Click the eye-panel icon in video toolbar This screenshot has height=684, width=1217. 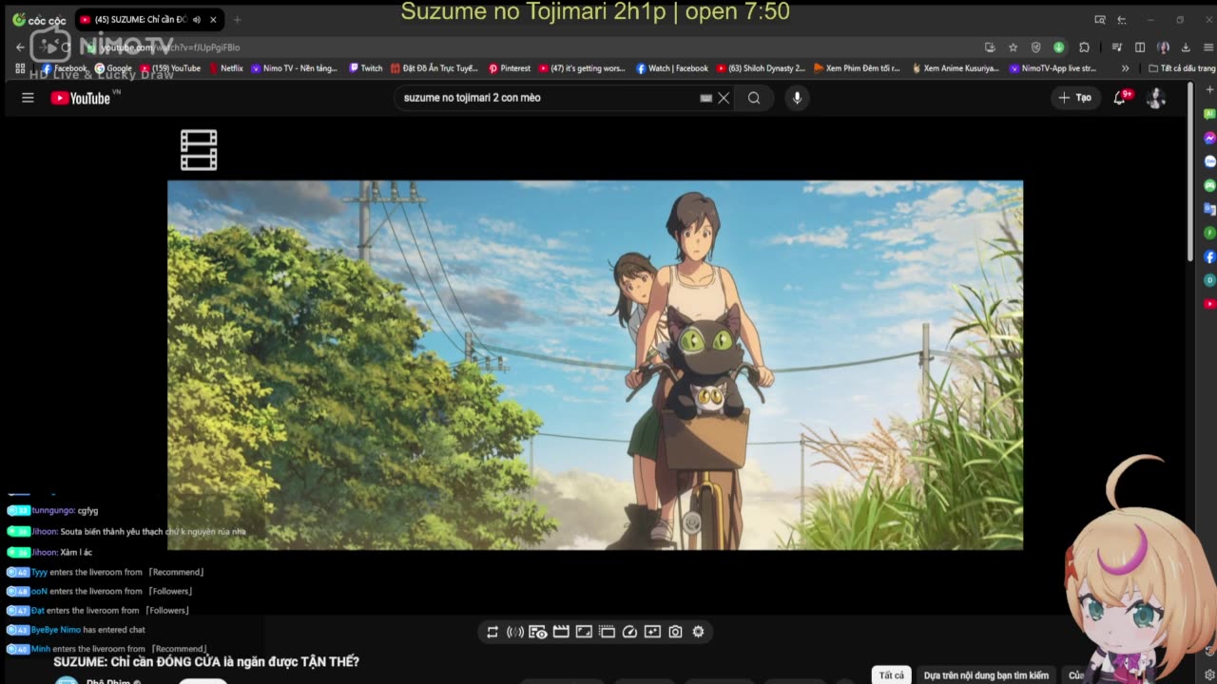[x=538, y=632]
